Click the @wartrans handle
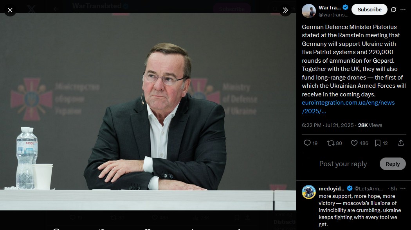This screenshot has width=411, height=230. click(333, 14)
